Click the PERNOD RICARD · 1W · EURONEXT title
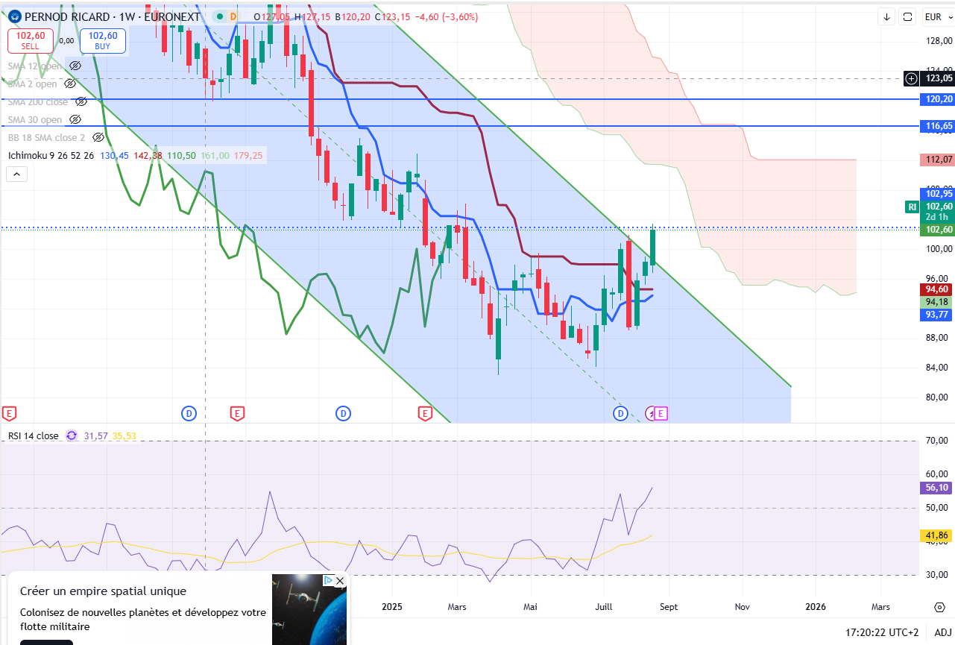The width and height of the screenshot is (955, 645). click(x=113, y=16)
